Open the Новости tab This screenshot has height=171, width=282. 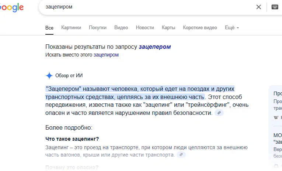pyautogui.click(x=145, y=28)
